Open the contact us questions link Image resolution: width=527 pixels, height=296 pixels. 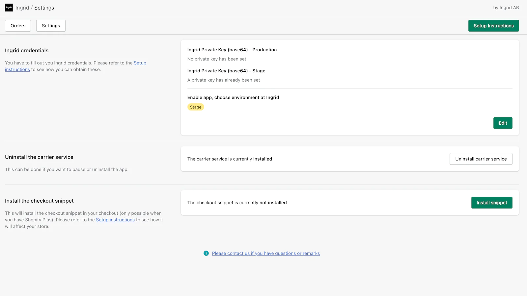tap(266, 253)
